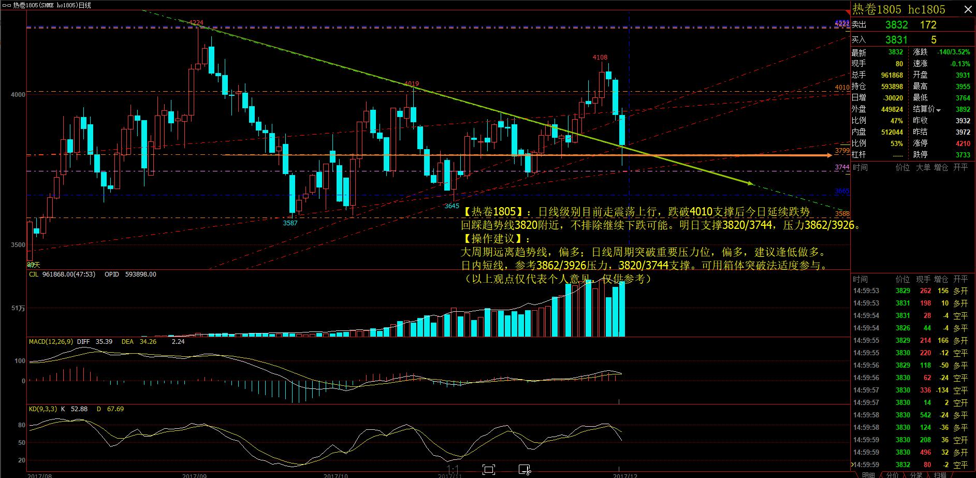976x478 pixels.
Task: Switch to the 分笔 tab
Action: click(x=916, y=475)
